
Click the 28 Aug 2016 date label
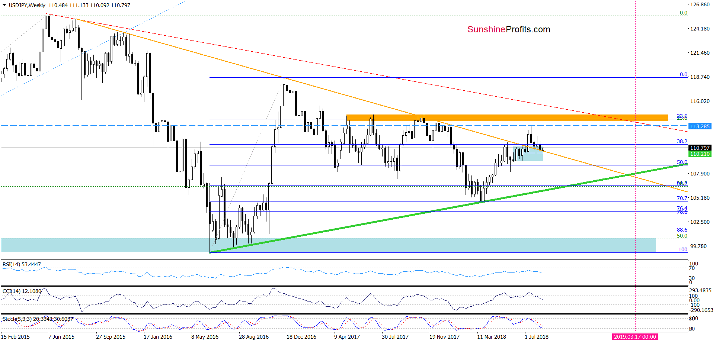tap(253, 337)
